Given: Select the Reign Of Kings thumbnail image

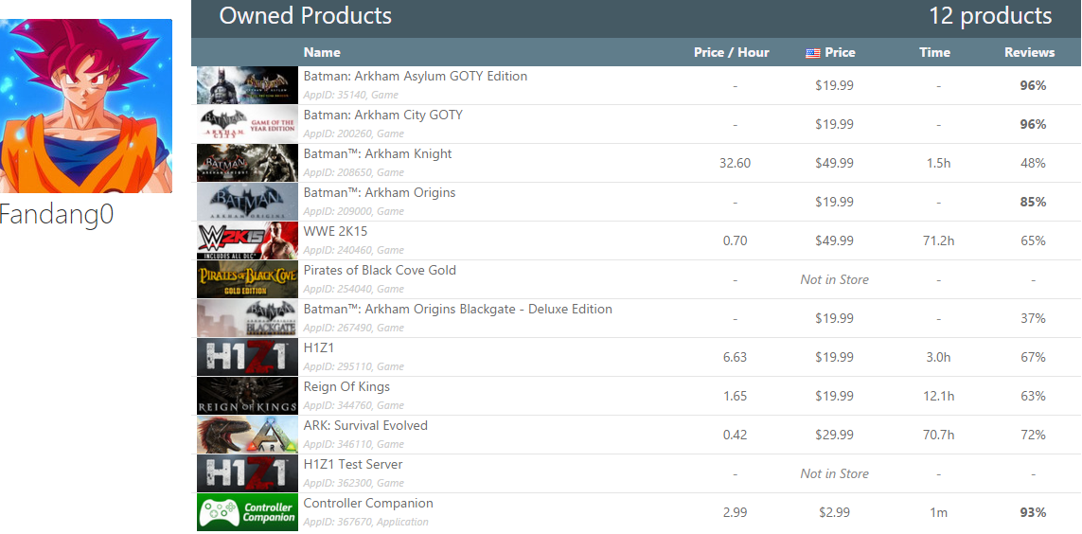Looking at the screenshot, I should coord(247,396).
